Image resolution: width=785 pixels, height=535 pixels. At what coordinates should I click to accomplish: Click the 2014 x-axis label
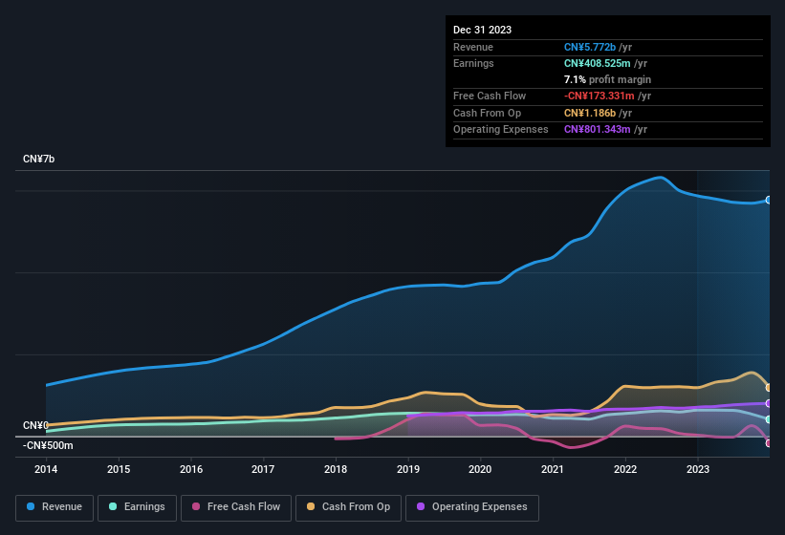pos(46,469)
